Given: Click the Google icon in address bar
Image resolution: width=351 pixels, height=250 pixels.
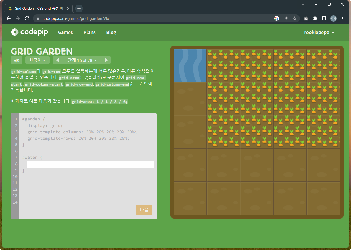Looking at the screenshot, I should tap(277, 18).
